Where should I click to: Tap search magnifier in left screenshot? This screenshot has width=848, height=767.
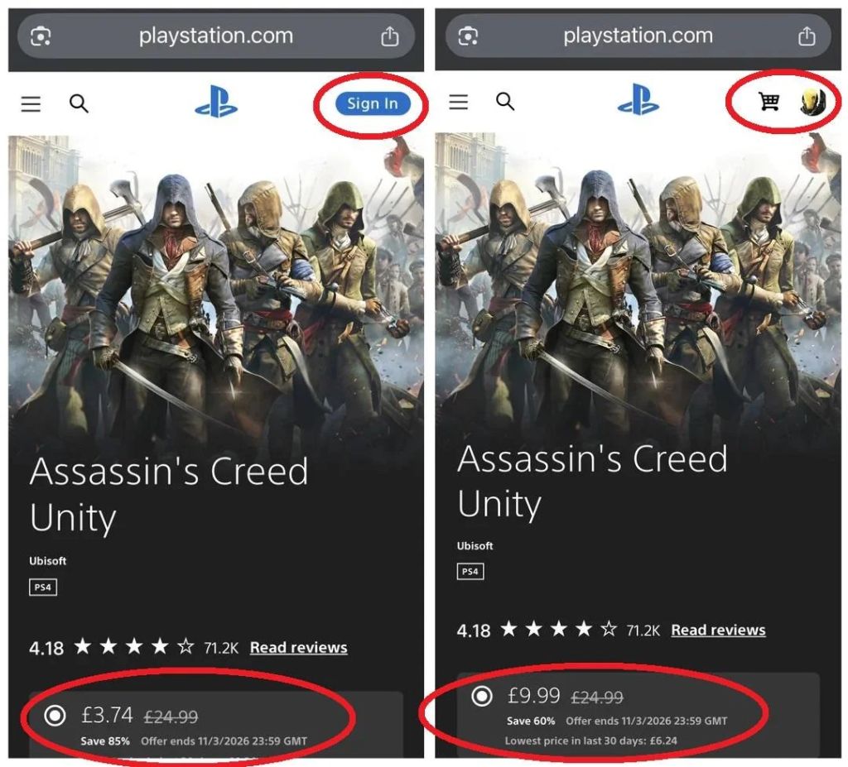[79, 103]
